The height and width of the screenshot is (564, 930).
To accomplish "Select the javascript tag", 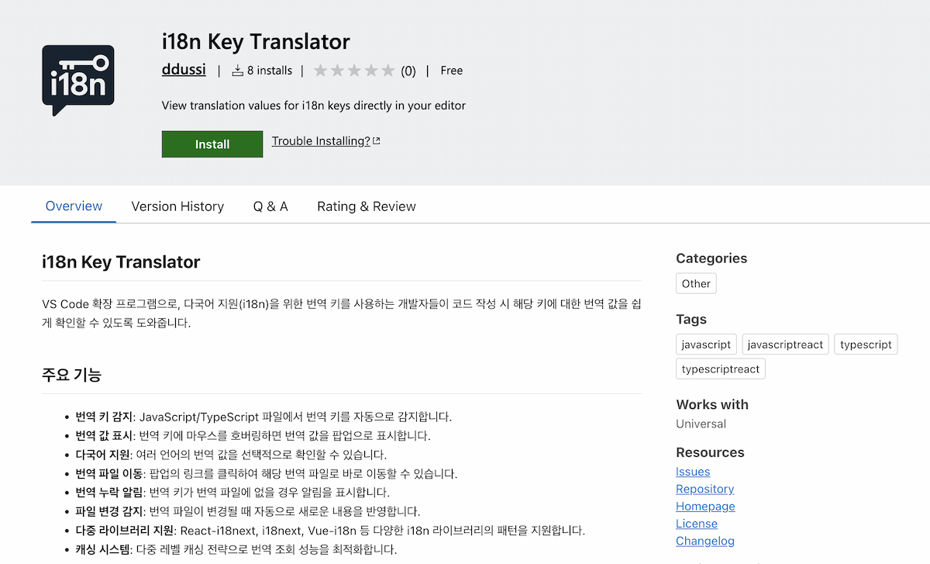I will 705,344.
